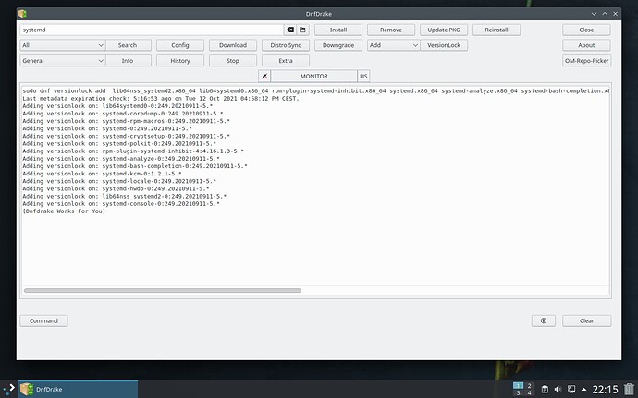Click the line mentioning systemd-polkit
Viewport: 638px width, 398px height.
pyautogui.click(x=119, y=143)
